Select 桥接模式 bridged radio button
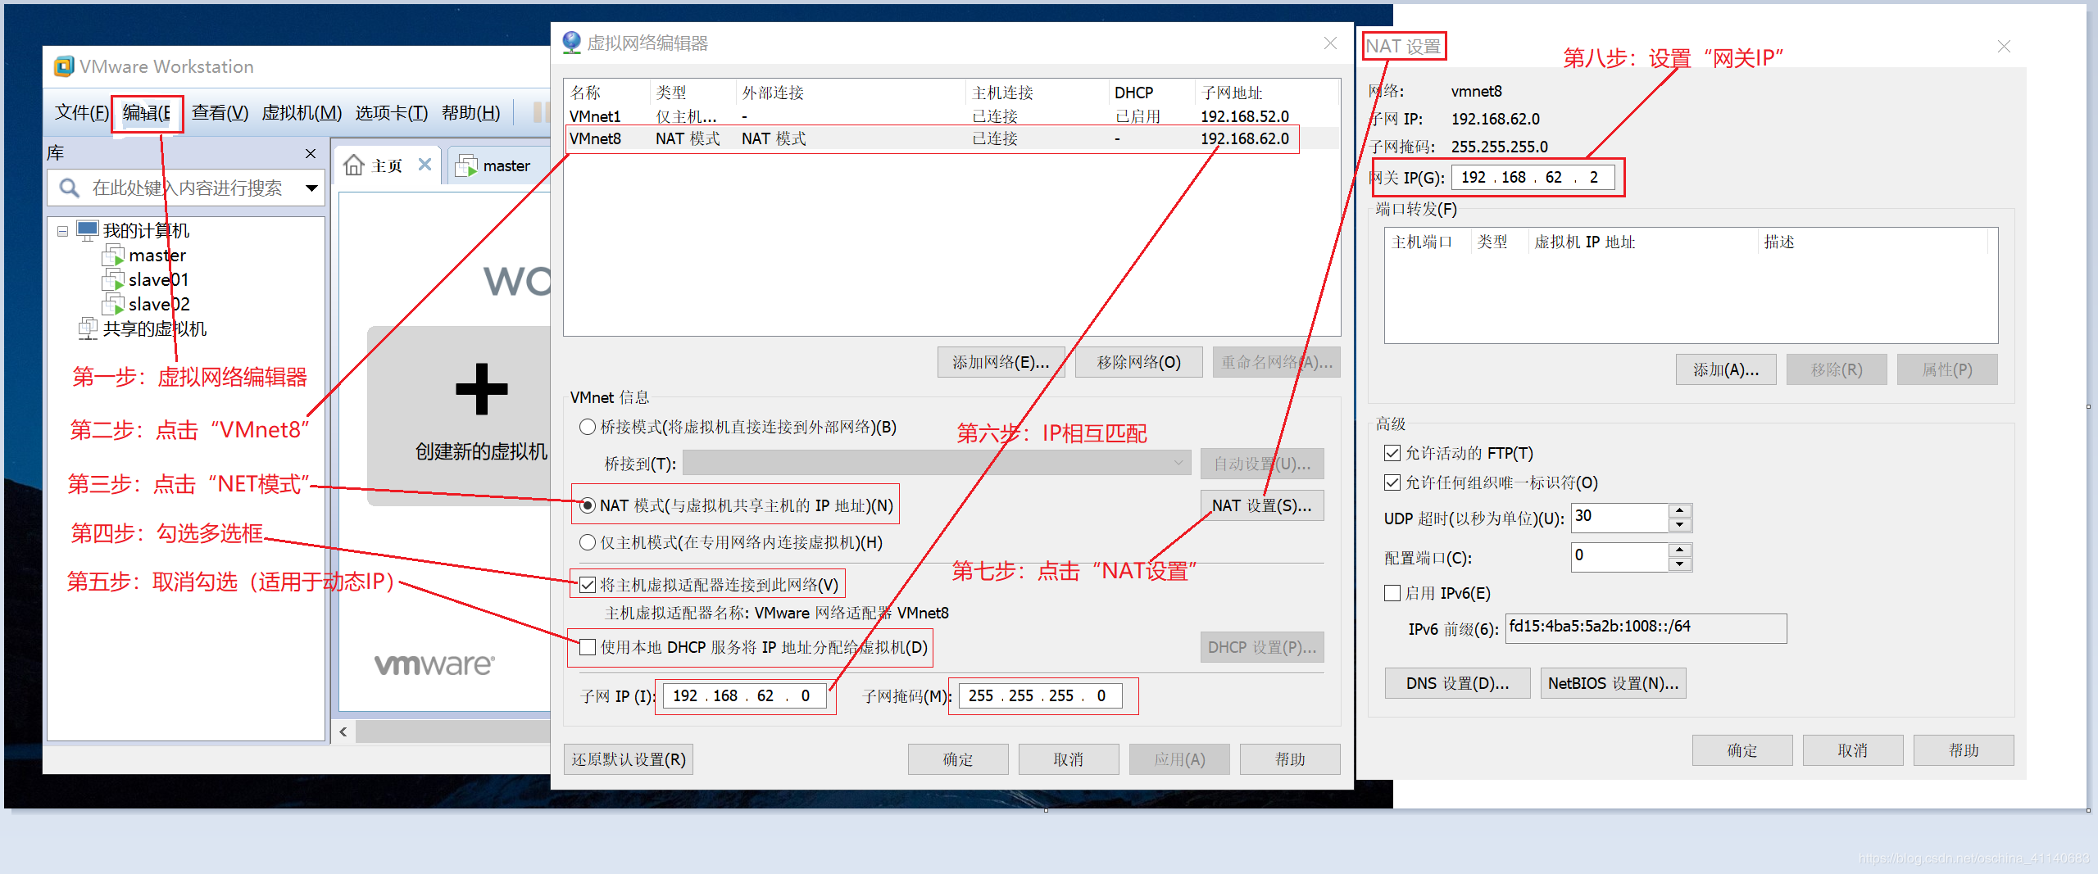This screenshot has width=2098, height=874. pyautogui.click(x=587, y=427)
